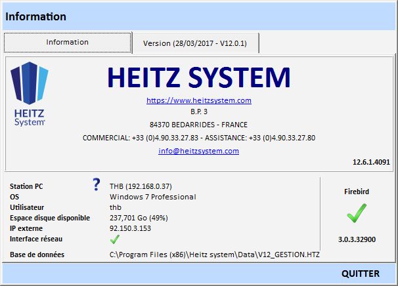Click the QUITTER button
The height and width of the screenshot is (286, 398).
pyautogui.click(x=361, y=274)
